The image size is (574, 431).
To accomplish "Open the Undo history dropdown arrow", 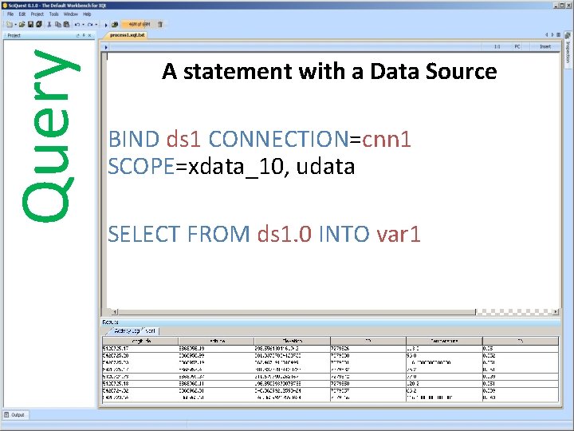I will (x=83, y=25).
